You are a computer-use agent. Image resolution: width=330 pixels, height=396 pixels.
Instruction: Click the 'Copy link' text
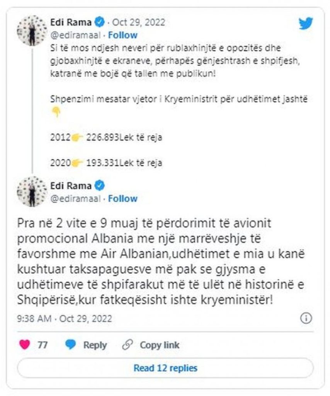(160, 345)
